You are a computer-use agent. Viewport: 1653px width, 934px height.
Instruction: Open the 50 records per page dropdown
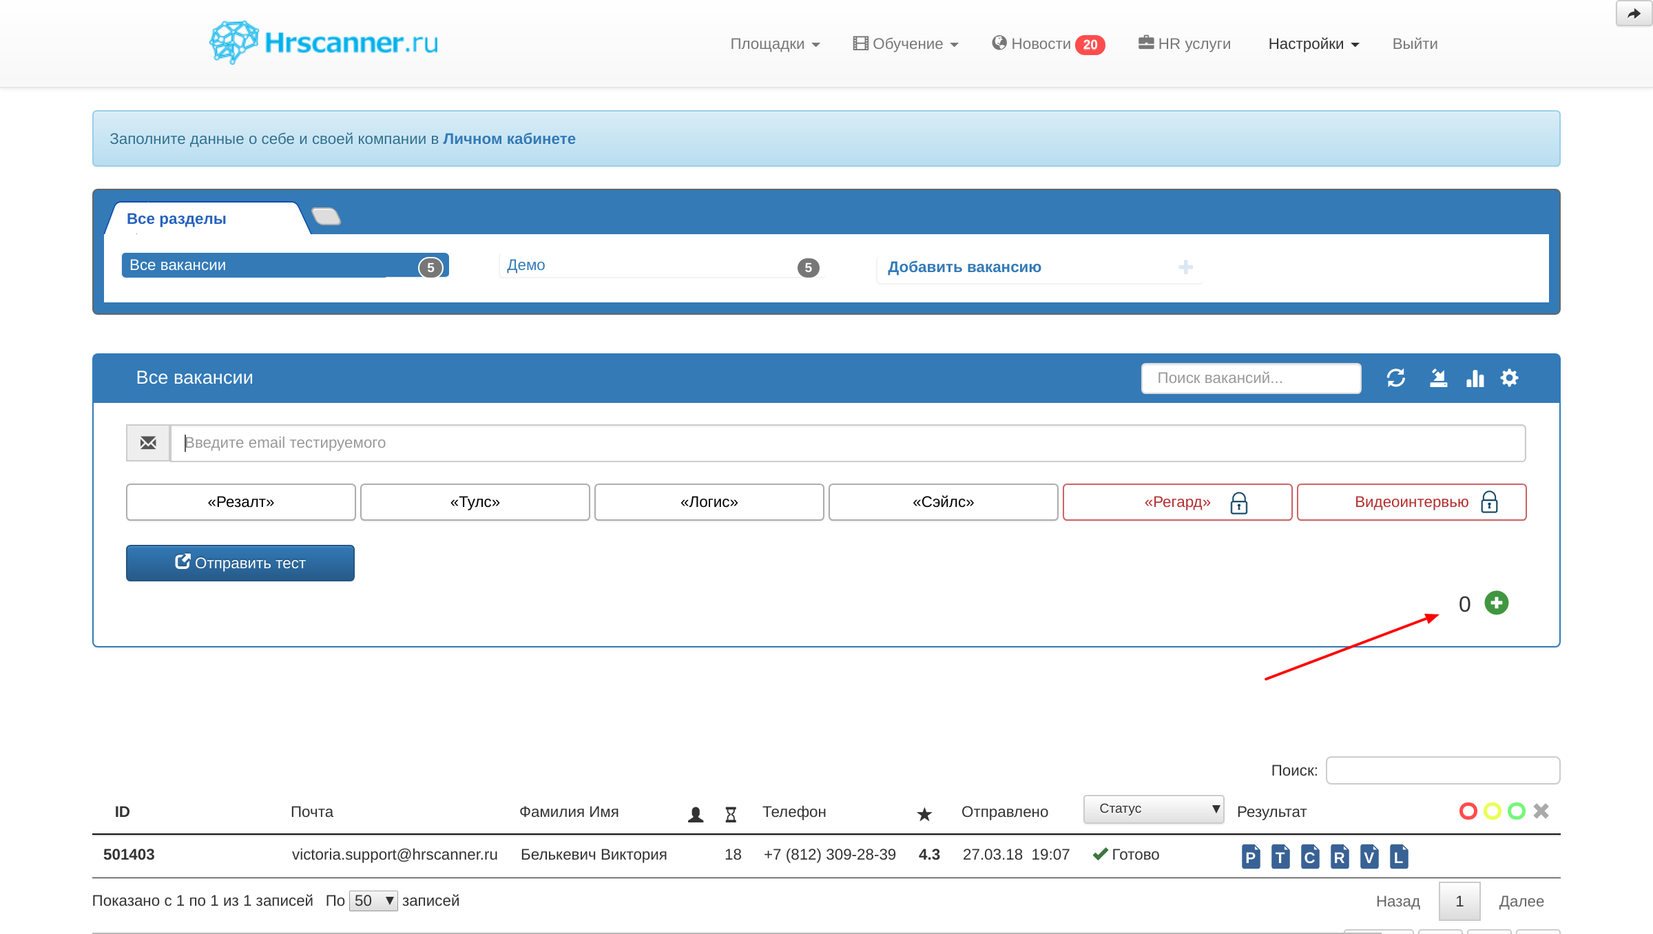point(373,901)
